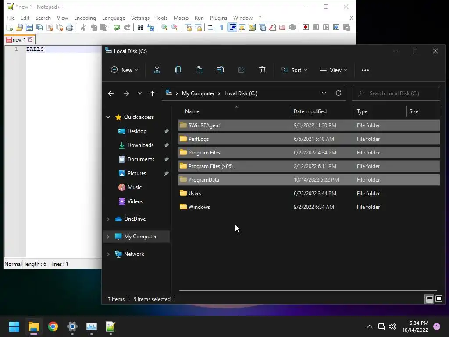Click Undo arrow in Notepad++ toolbar
The image size is (449, 337).
[117, 27]
